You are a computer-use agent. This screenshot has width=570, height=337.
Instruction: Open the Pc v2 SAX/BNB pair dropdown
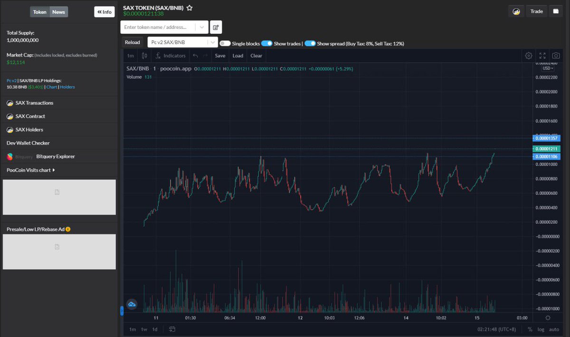(x=183, y=42)
